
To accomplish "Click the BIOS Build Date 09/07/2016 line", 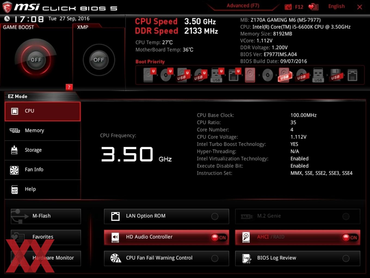I will (x=273, y=61).
